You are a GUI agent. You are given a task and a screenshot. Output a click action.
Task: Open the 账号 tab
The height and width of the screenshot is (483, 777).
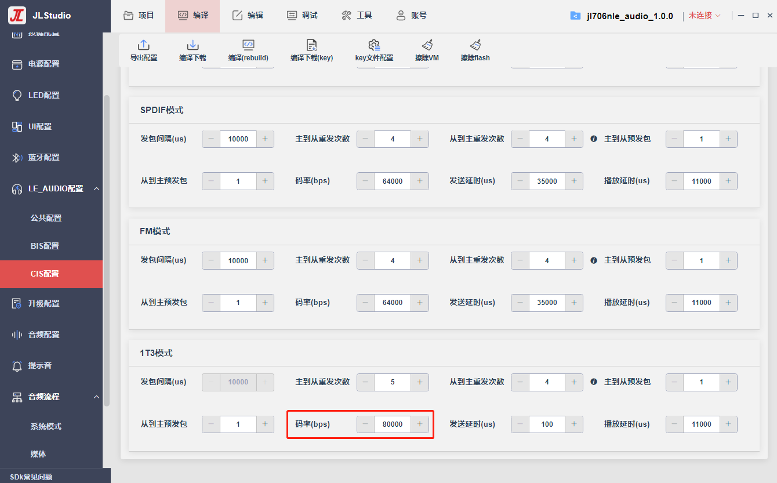coord(411,16)
